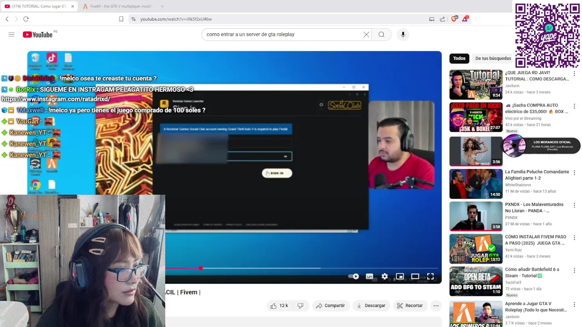Open options for Battlefield 6 Steam video
This screenshot has width=582, height=327.
click(x=574, y=271)
